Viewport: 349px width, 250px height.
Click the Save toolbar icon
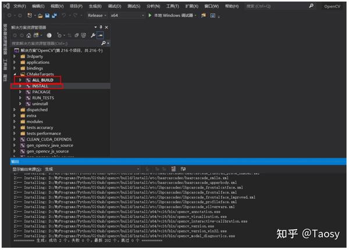tap(47, 15)
